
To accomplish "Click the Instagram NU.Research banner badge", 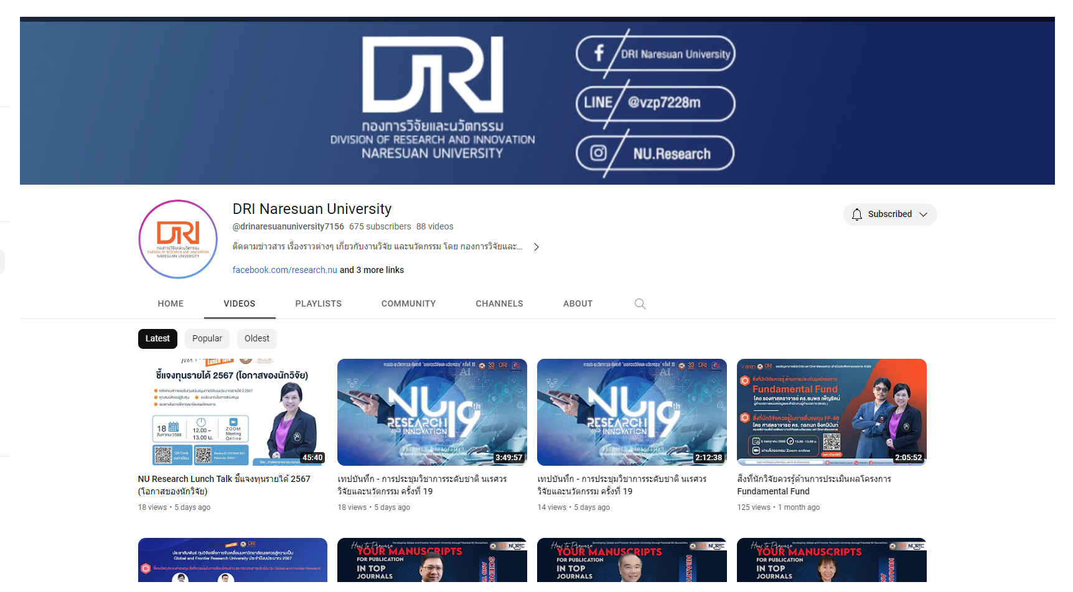I will (655, 153).
